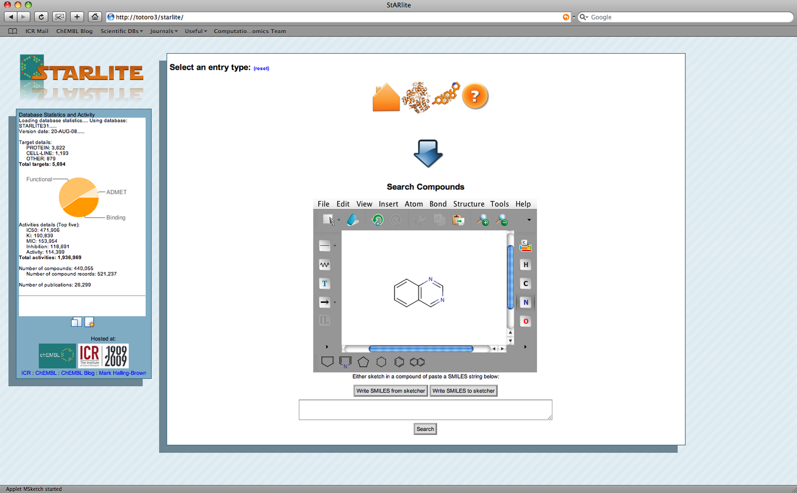
Task: Open the Mark Halling-Brown link
Action: (x=123, y=373)
